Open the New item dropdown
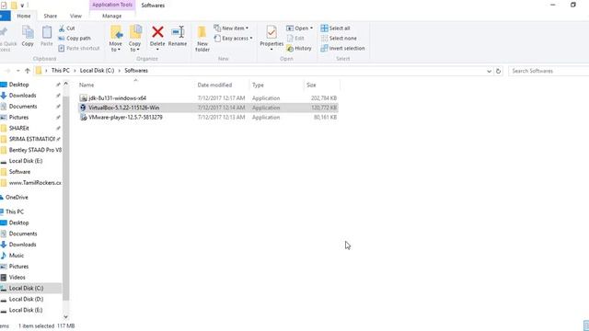The height and width of the screenshot is (331, 589). pos(231,29)
